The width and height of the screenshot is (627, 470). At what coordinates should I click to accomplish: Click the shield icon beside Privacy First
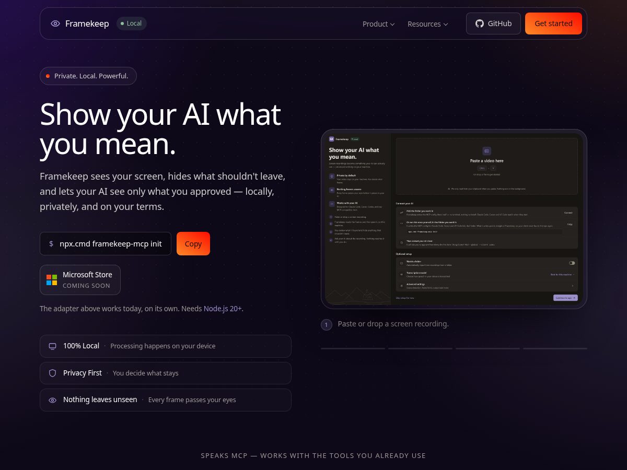tap(52, 373)
